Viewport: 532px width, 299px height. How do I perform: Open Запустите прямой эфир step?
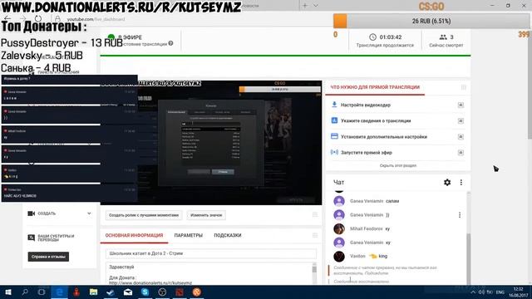click(x=366, y=153)
